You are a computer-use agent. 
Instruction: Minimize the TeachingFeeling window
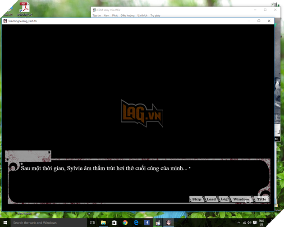(249, 21)
